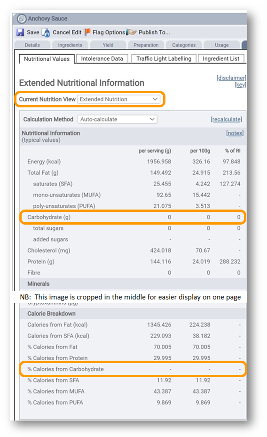Click the recalculate link
267x437 pixels.
[x=227, y=119]
